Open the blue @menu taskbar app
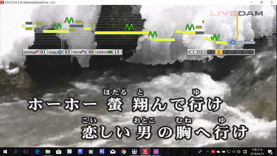Screen dimensions: 277x156 [x=80, y=152]
